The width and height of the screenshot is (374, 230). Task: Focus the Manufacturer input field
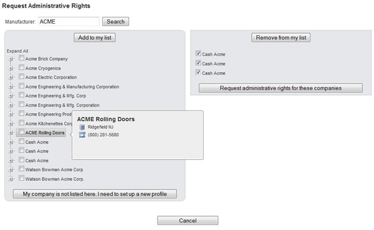coord(69,22)
